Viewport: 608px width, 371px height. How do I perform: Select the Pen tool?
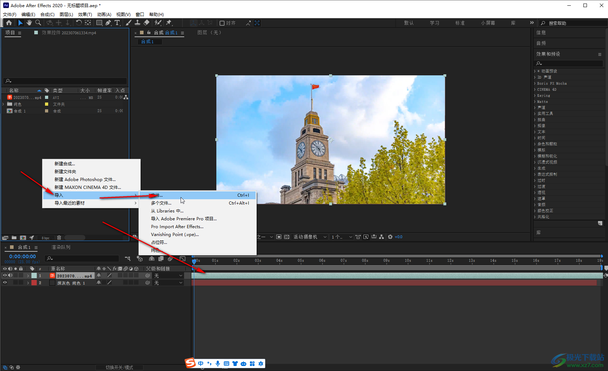click(x=108, y=23)
